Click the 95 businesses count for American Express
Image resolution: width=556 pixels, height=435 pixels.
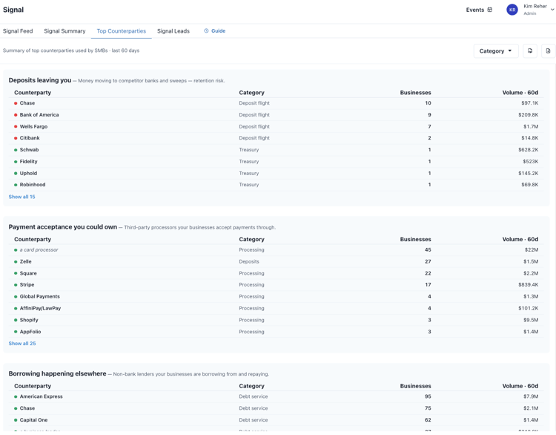click(x=428, y=396)
